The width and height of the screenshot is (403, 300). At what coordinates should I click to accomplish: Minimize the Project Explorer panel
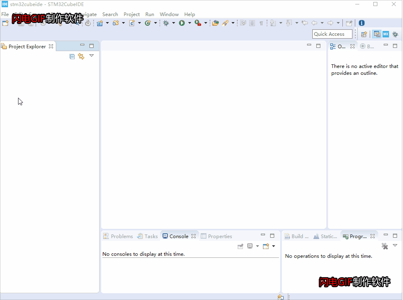[82, 45]
